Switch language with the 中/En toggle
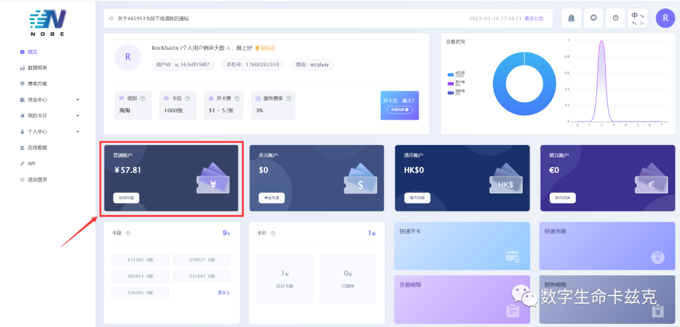The height and width of the screenshot is (327, 680). point(637,18)
